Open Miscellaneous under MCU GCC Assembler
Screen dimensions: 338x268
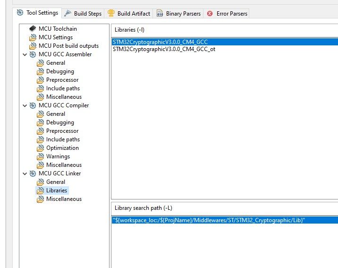pos(64,97)
